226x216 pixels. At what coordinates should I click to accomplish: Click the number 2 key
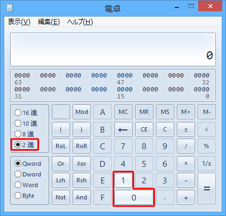pyautogui.click(x=144, y=180)
